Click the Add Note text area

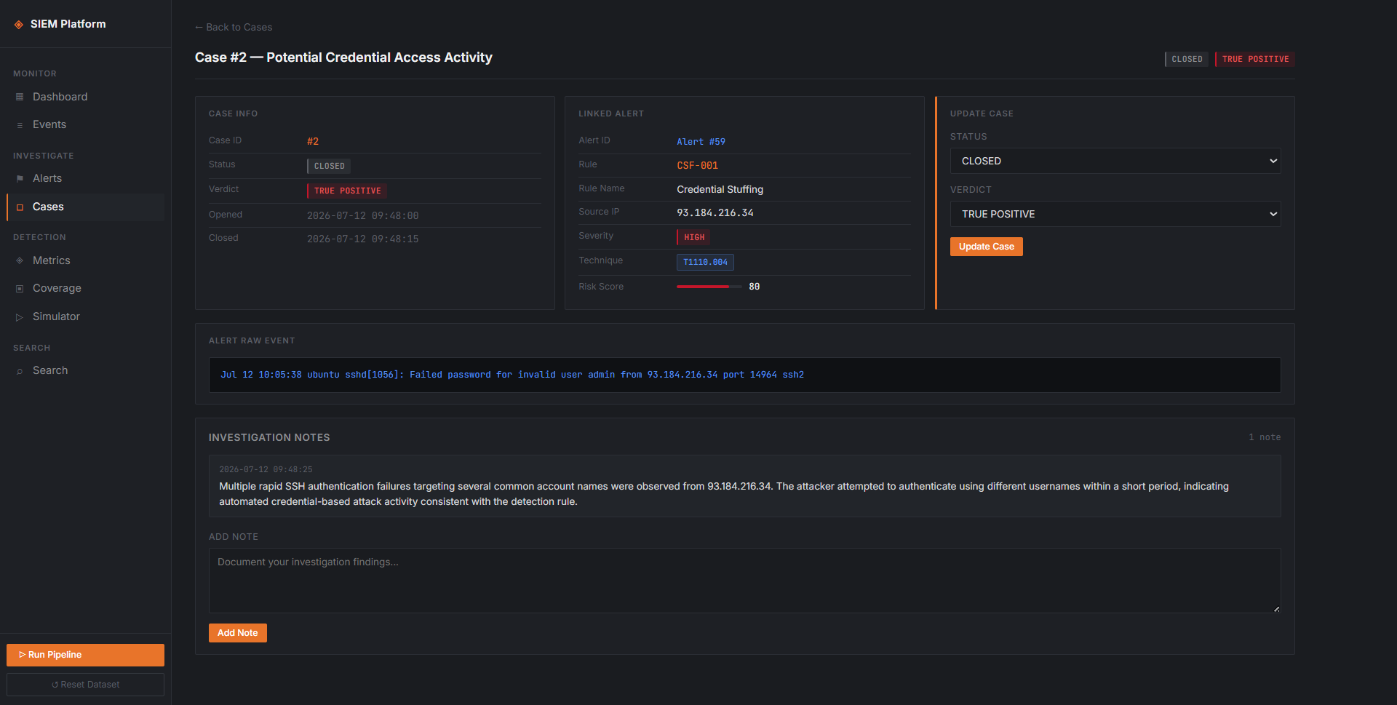pyautogui.click(x=744, y=581)
